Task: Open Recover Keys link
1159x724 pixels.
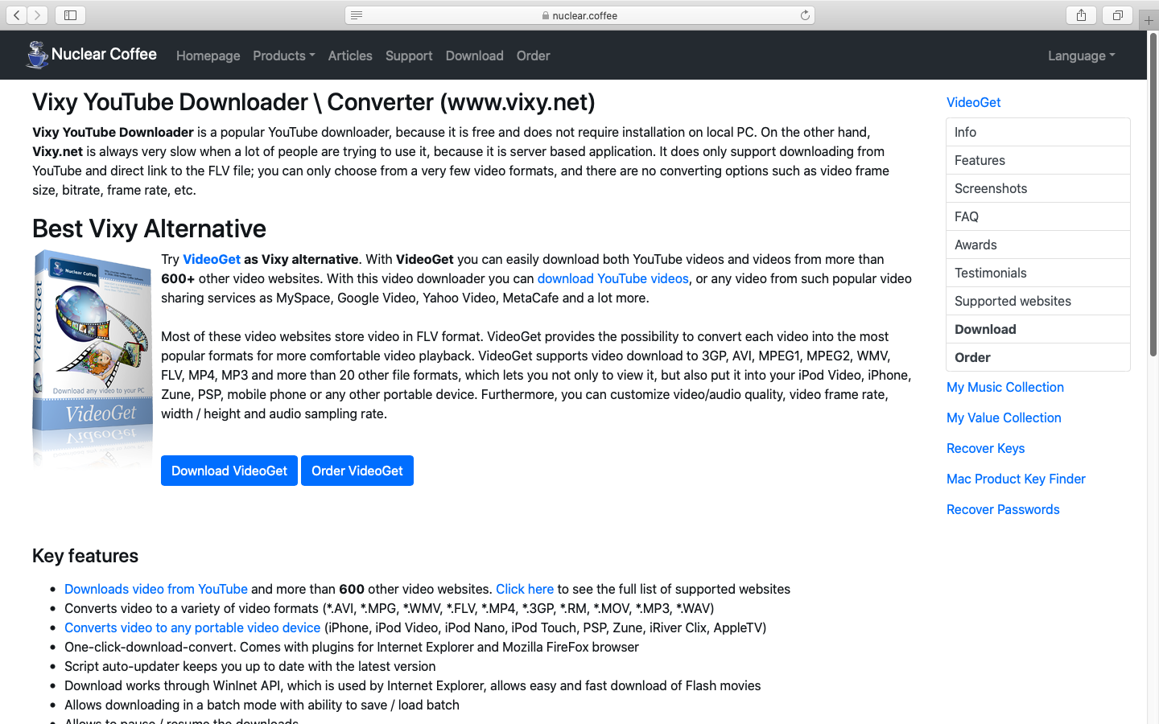Action: 985,448
